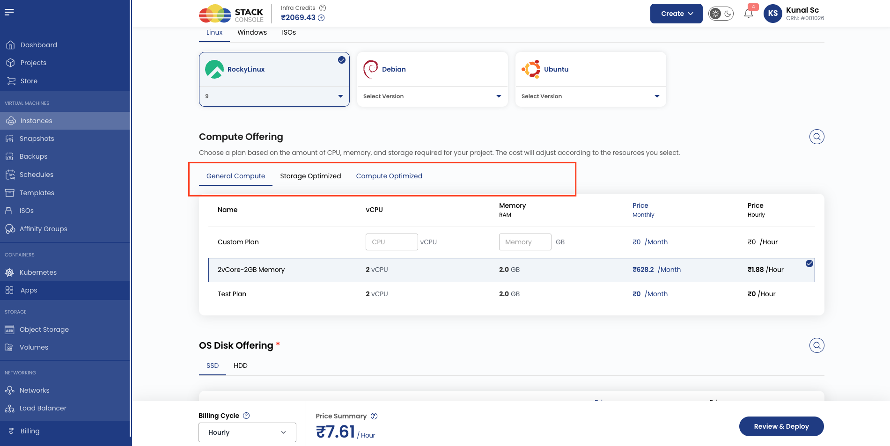Click Billing Cycle help icon
890x446 pixels.
(x=246, y=416)
